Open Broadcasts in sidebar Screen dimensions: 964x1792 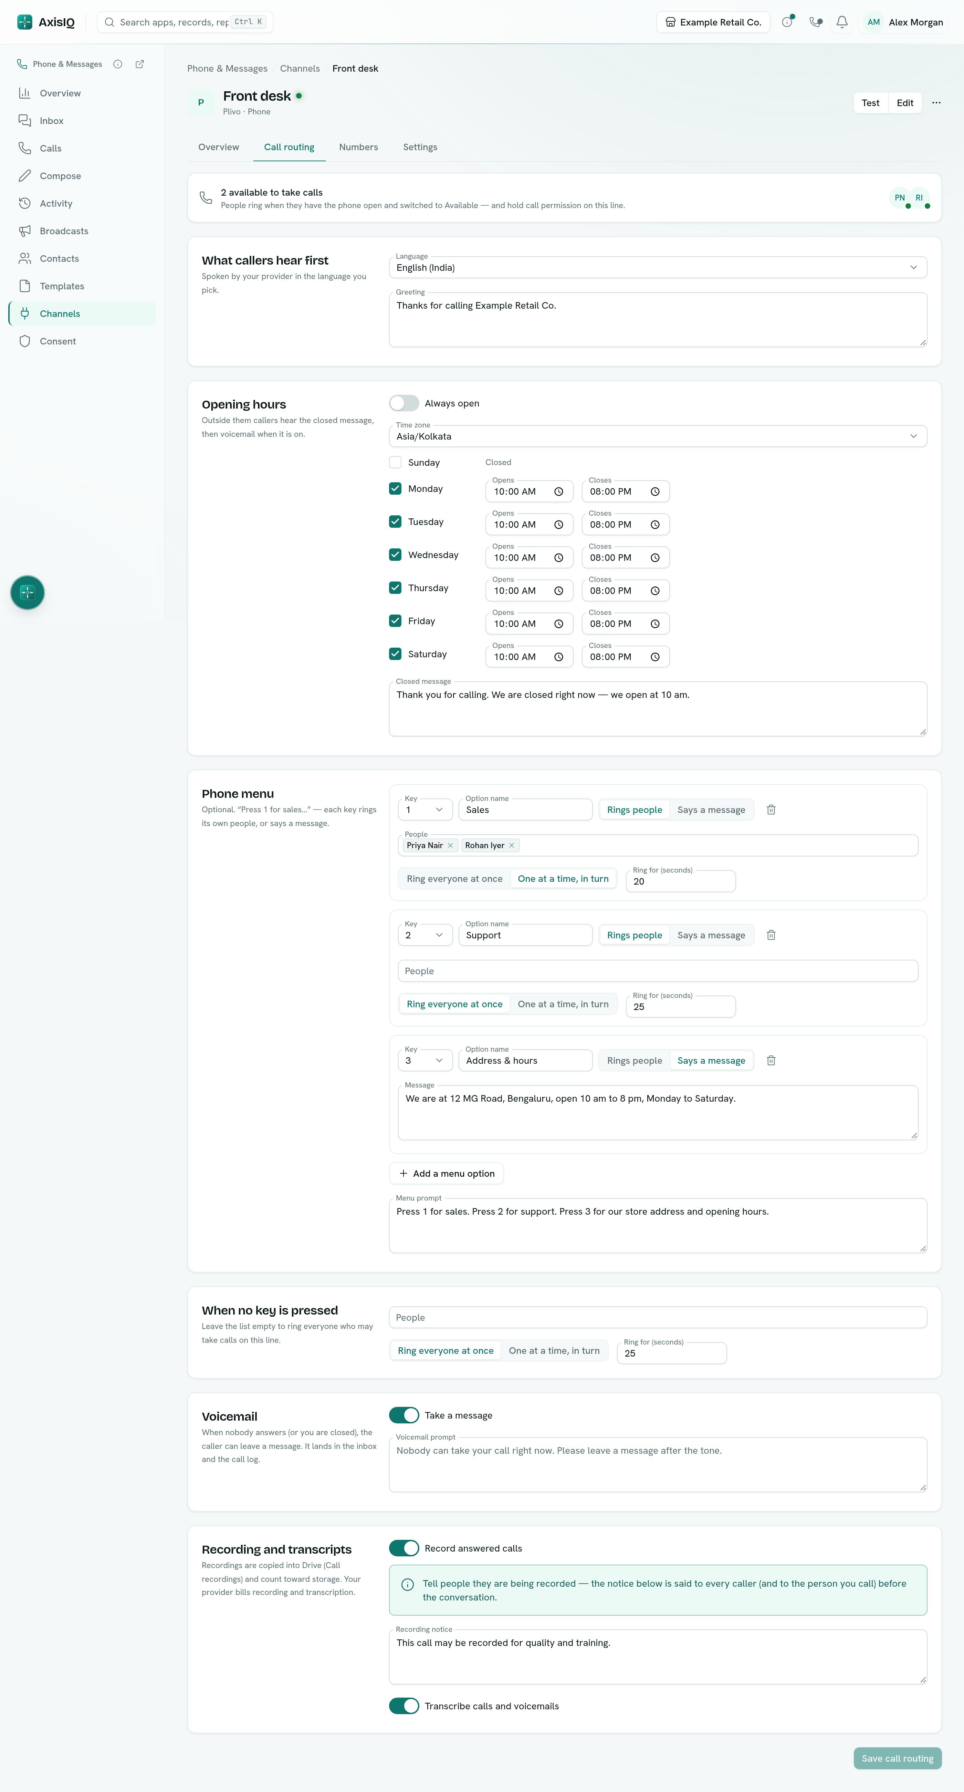[83, 231]
